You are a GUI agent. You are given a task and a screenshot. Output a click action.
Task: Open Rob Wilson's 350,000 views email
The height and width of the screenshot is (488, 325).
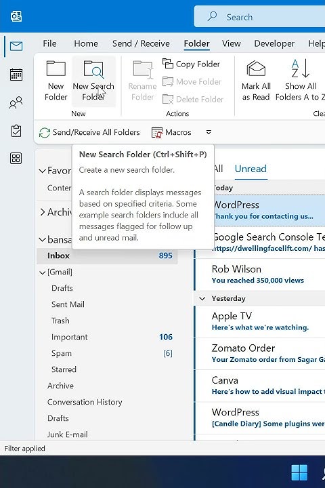click(x=260, y=274)
